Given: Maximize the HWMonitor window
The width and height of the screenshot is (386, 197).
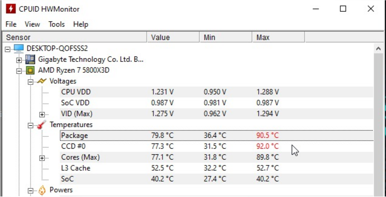Looking at the screenshot, I should tap(343, 9).
